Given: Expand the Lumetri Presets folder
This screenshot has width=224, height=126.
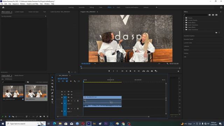Looking at the screenshot, I should [x=184, y=20].
